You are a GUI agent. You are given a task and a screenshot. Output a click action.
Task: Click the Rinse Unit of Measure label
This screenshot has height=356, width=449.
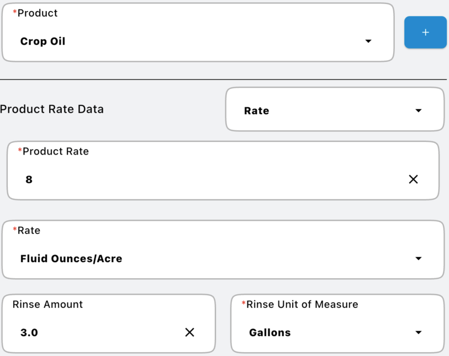tap(302, 305)
